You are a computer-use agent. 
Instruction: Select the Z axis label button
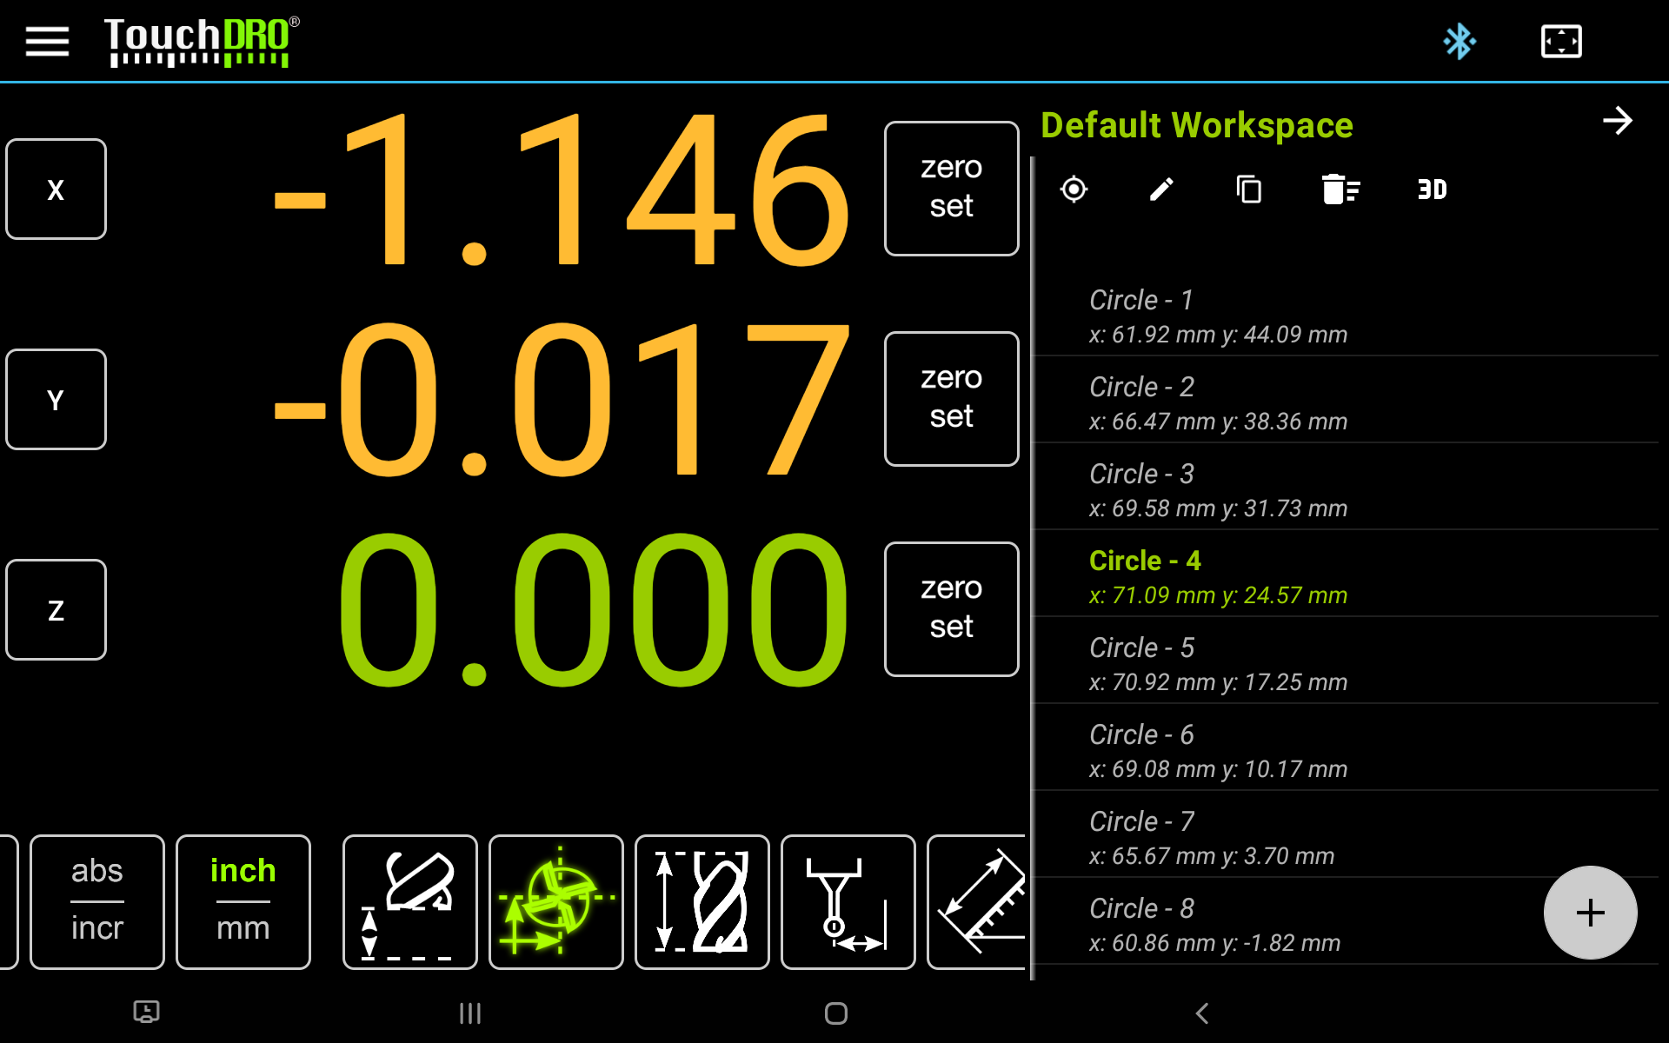click(x=56, y=609)
